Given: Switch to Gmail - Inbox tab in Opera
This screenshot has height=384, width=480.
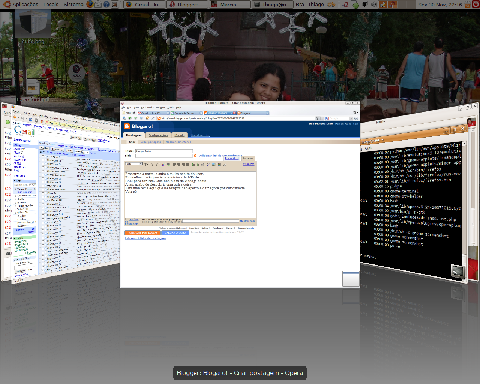Looking at the screenshot, I should (x=153, y=113).
